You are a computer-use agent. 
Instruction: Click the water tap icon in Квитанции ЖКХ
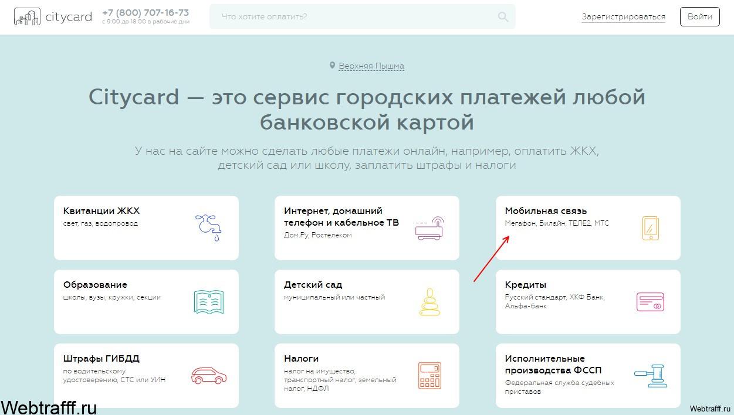click(209, 227)
